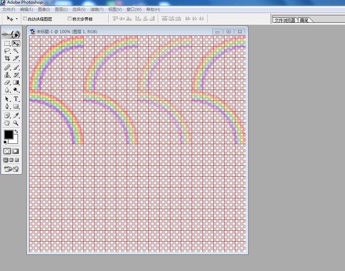Open the 滤镜(T) menu
The width and height of the screenshot is (345, 271).
pos(97,9)
